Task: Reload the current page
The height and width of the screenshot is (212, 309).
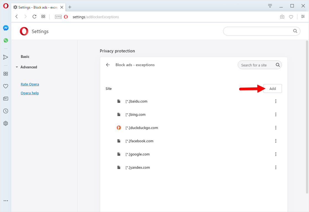Action: (34, 17)
